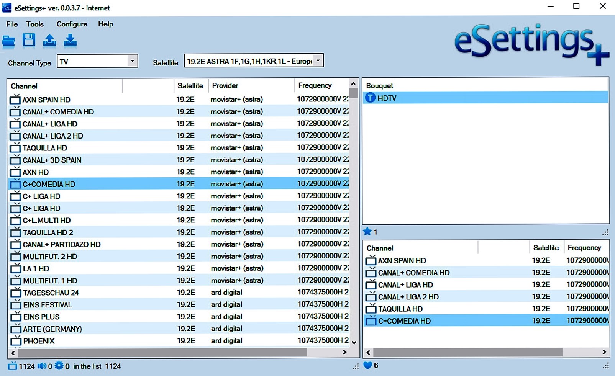Viewport: 615px width, 376px height.
Task: Open the Help menu
Action: [x=106, y=24]
